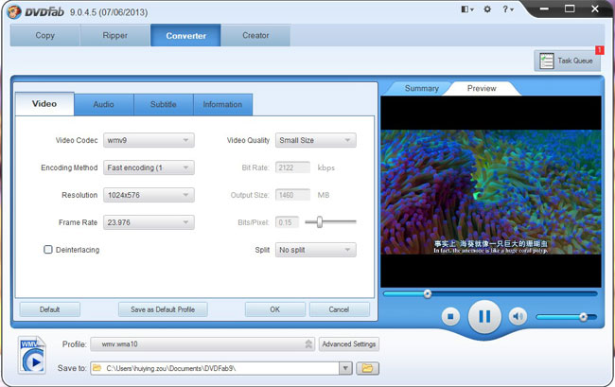Switch to the Copy tab
The height and width of the screenshot is (387, 615).
pos(45,35)
